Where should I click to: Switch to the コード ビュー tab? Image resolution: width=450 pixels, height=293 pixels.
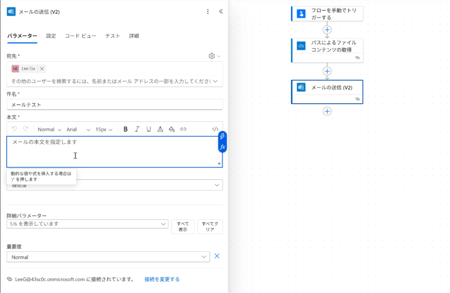pos(80,36)
